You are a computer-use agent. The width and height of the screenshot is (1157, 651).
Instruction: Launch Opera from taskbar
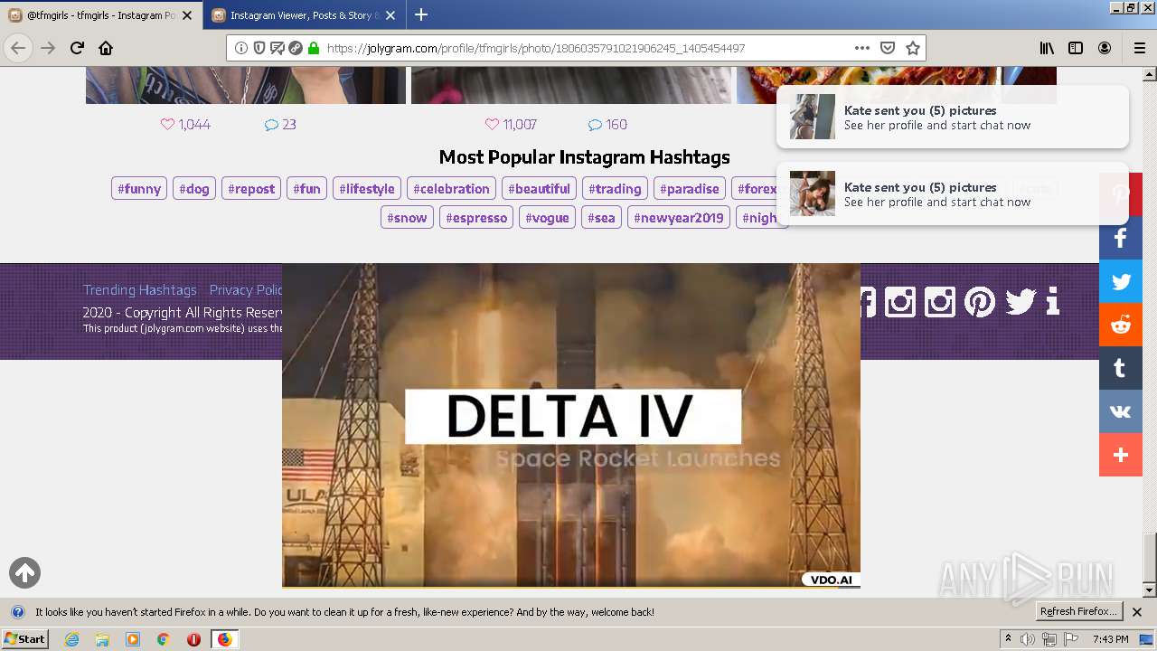click(x=193, y=639)
